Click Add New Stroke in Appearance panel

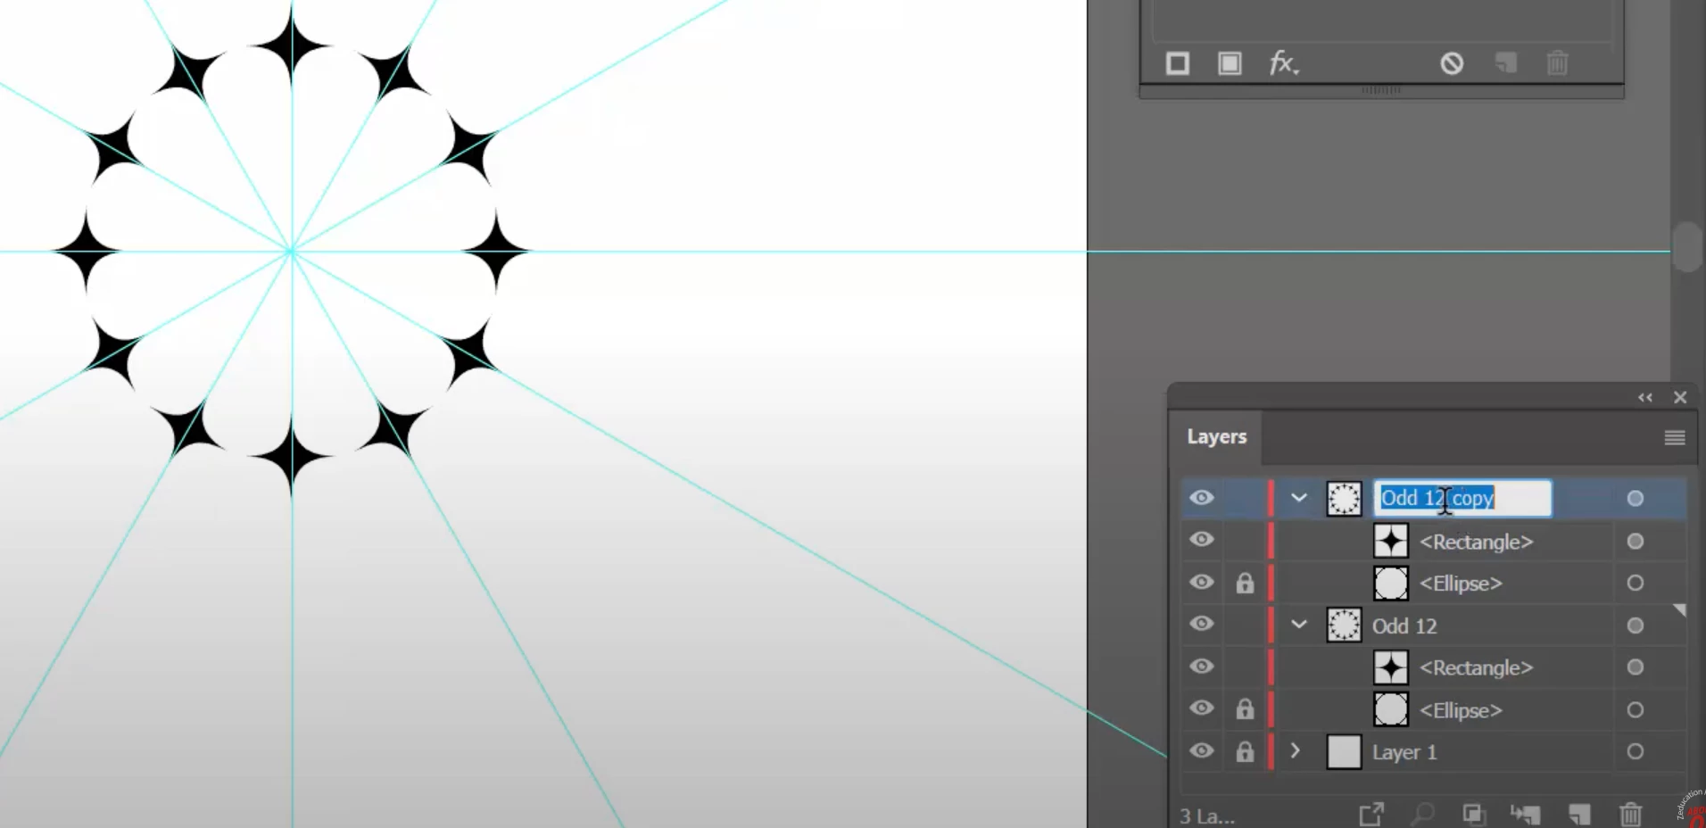(x=1177, y=63)
